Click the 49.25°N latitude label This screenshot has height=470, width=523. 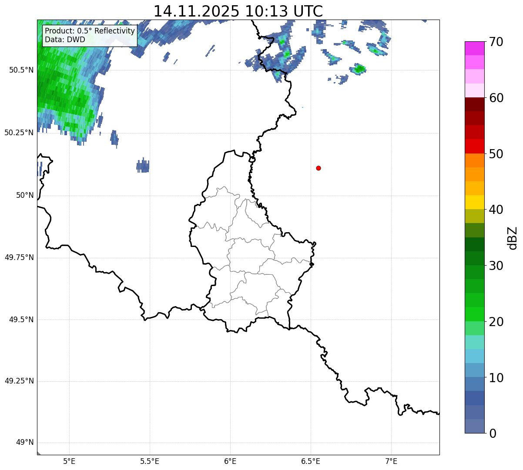(19, 381)
